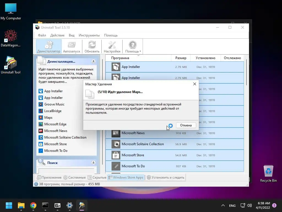The width and height of the screenshot is (282, 212).
Task: Click the Обновить toolbar icon
Action: (x=92, y=46)
